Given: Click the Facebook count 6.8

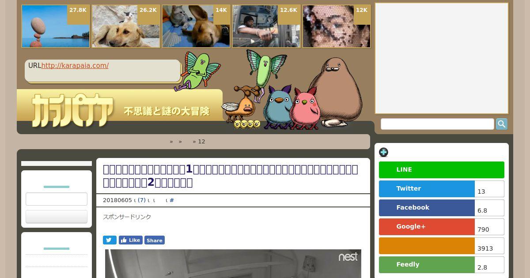Looking at the screenshot, I should click(489, 208).
